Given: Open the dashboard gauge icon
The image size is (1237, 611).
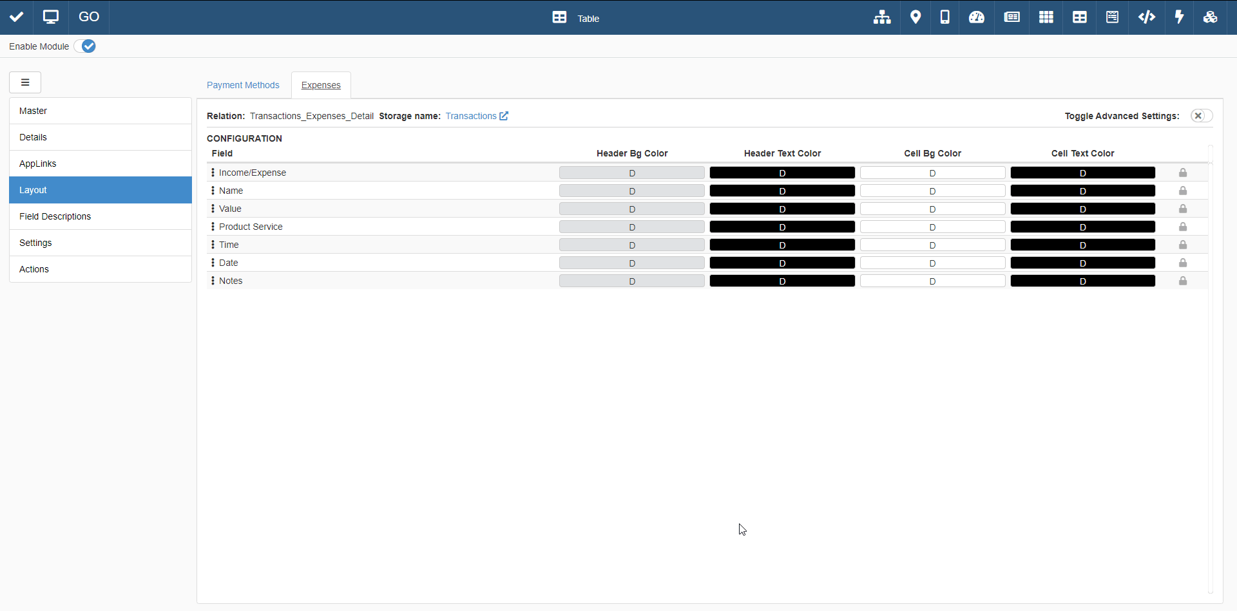Looking at the screenshot, I should point(977,17).
